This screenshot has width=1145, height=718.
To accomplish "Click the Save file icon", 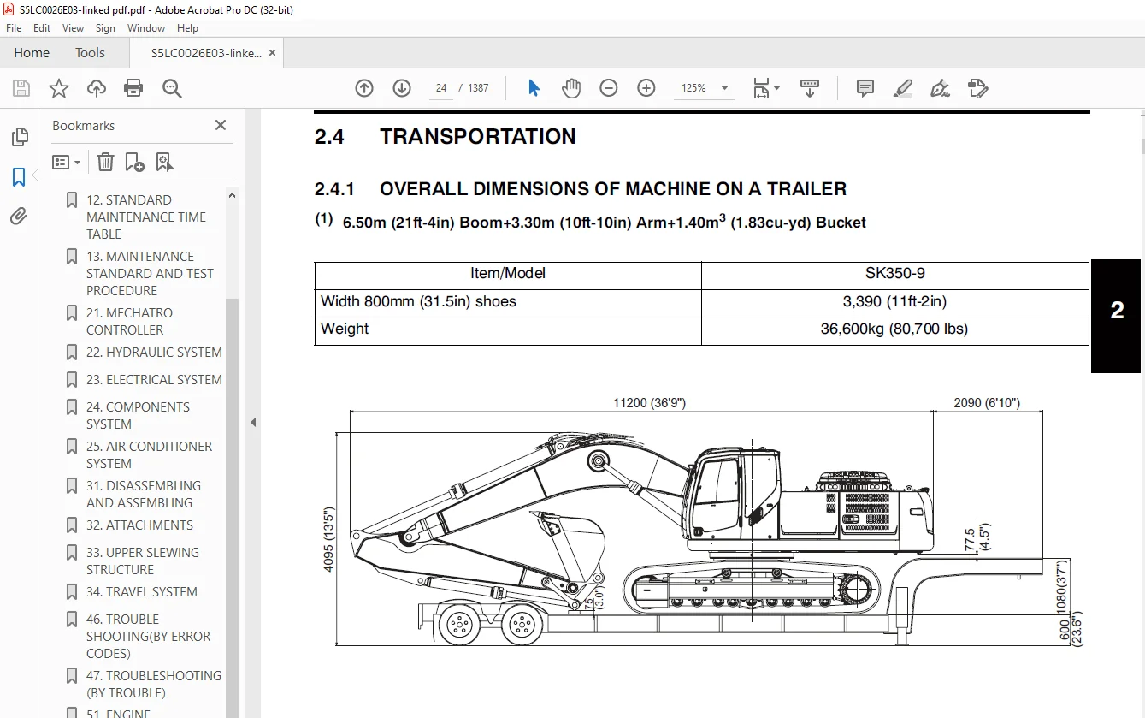I will [x=21, y=88].
